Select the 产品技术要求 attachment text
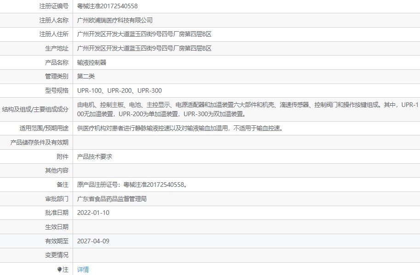Viewport: 420px width, 275px height. click(x=95, y=157)
